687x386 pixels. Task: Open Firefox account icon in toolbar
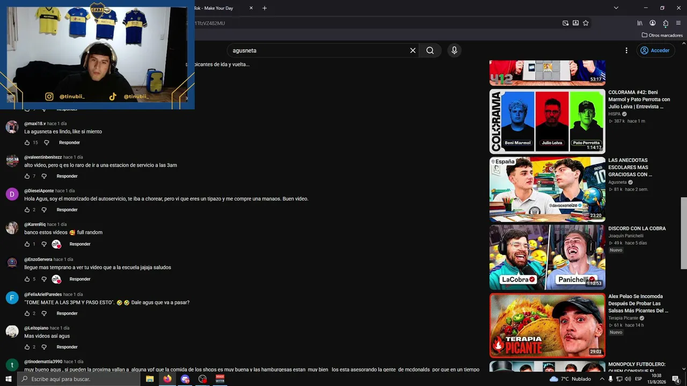[653, 23]
